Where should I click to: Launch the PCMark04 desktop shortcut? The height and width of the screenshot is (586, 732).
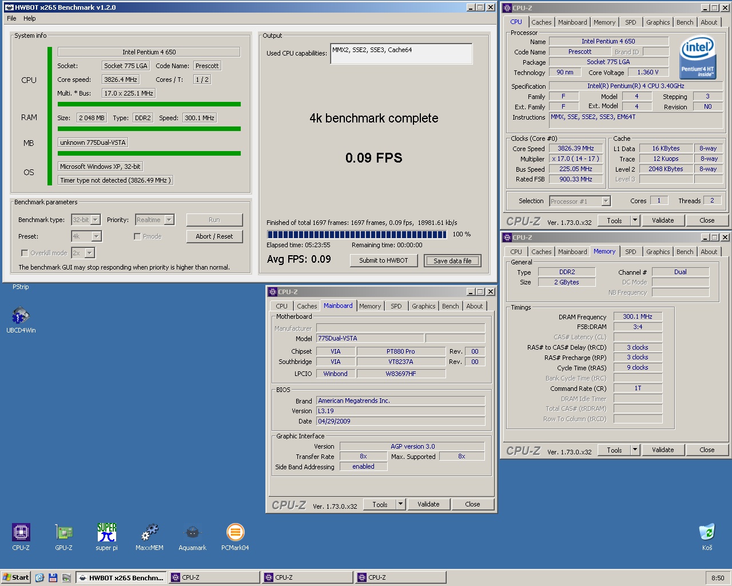click(x=235, y=537)
